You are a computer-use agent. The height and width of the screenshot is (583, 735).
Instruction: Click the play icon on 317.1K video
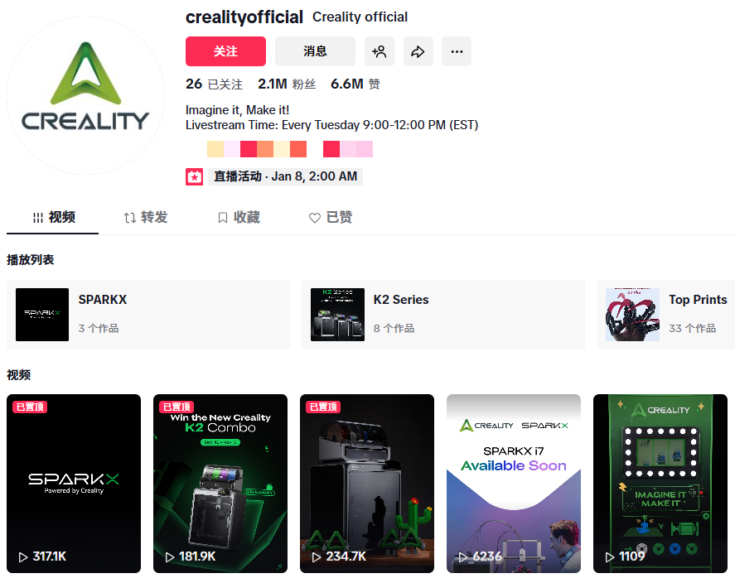23,556
